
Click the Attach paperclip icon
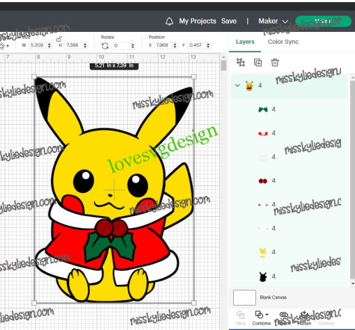point(283,315)
